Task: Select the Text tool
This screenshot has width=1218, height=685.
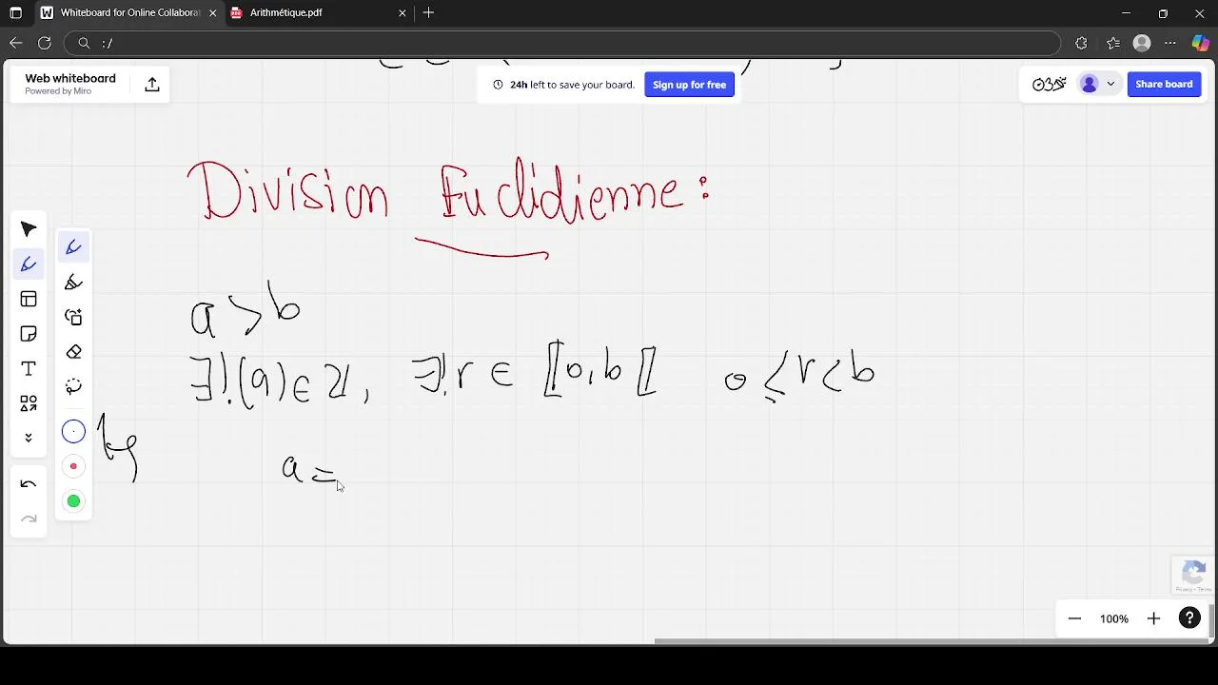Action: coord(29,369)
